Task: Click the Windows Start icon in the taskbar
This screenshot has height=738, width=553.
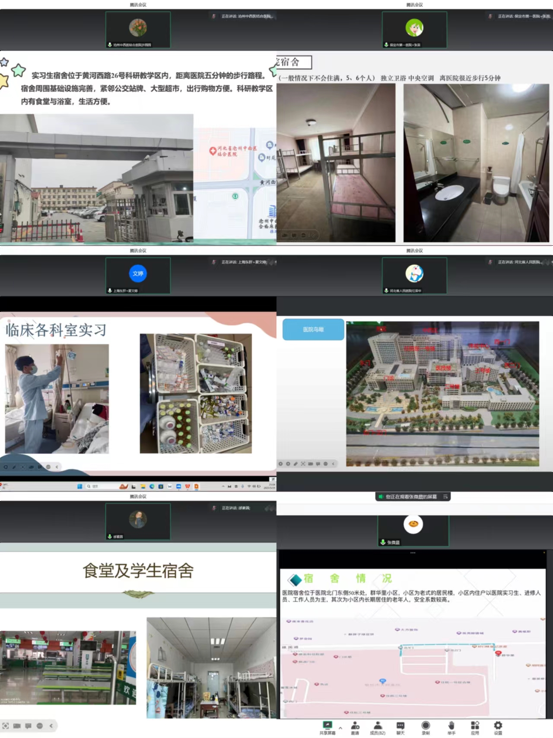Action: pos(79,486)
